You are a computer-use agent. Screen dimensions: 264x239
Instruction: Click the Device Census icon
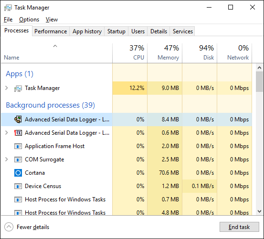(x=18, y=186)
